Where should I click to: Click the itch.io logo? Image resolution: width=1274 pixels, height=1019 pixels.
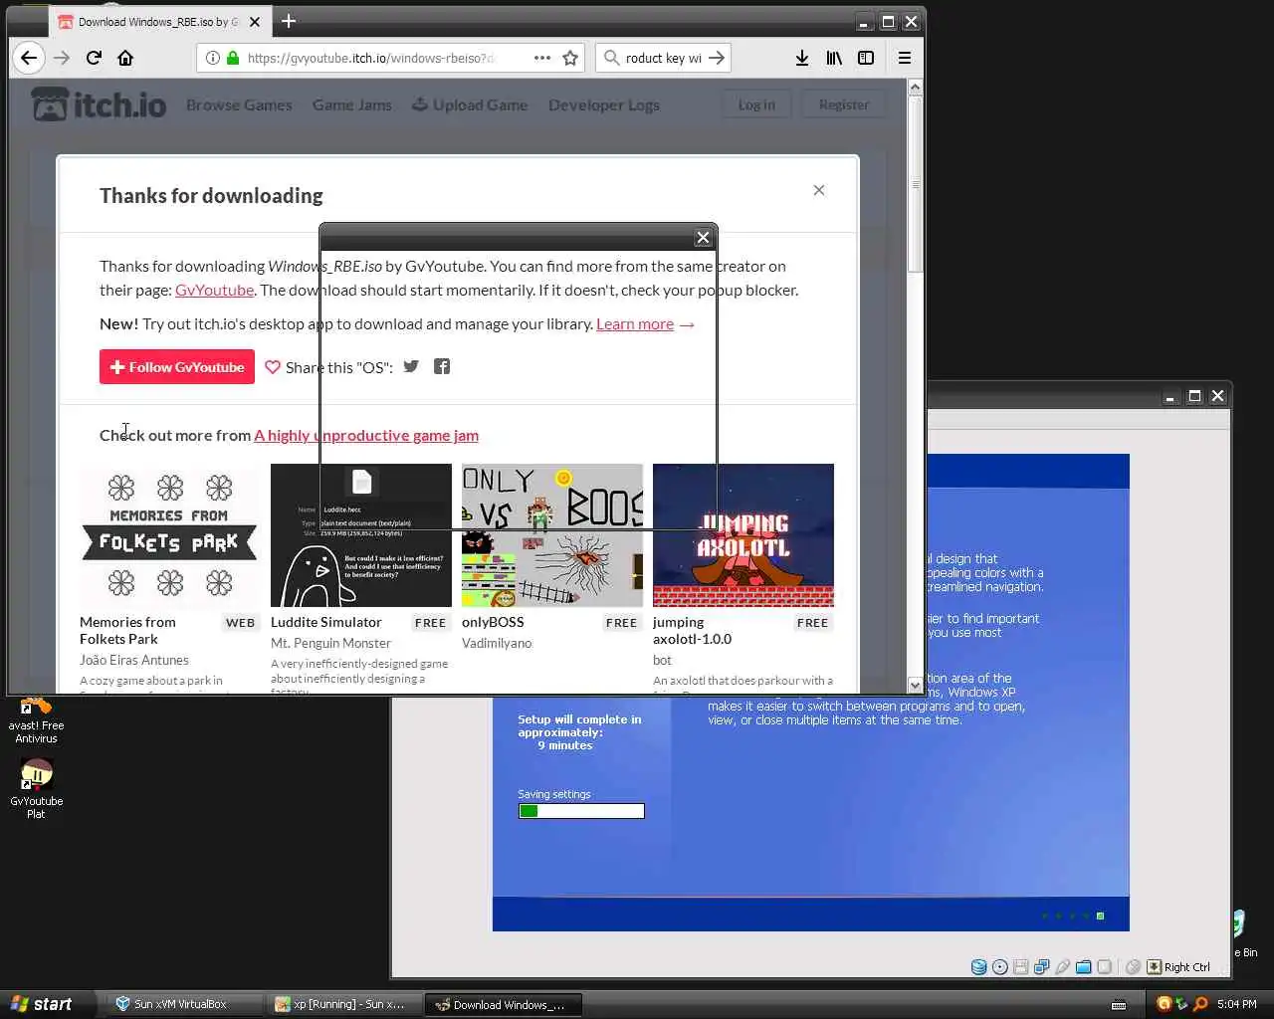click(99, 103)
